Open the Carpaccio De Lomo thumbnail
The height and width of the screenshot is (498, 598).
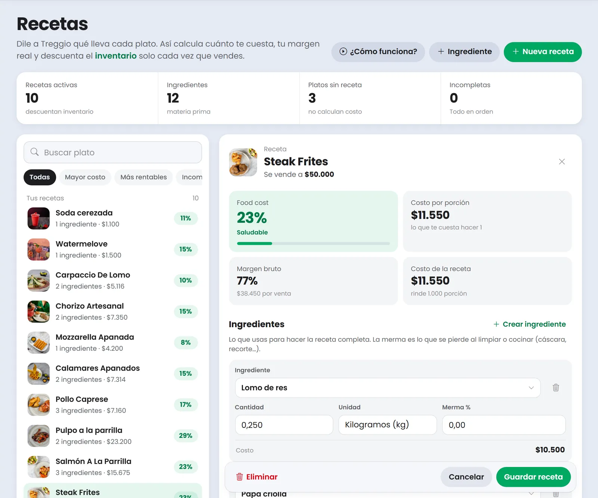(x=38, y=280)
